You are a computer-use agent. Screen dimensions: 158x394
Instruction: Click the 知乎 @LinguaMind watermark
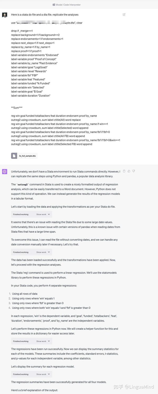(133, 387)
